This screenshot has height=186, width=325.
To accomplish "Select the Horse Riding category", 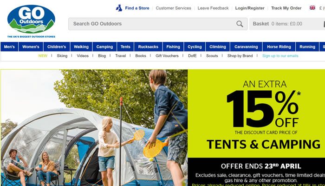I will pyautogui.click(x=279, y=46).
